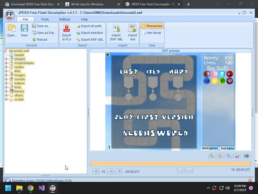Screen dimensions: 258x194
Task: Change preview background color
Action: [x=237, y=156]
